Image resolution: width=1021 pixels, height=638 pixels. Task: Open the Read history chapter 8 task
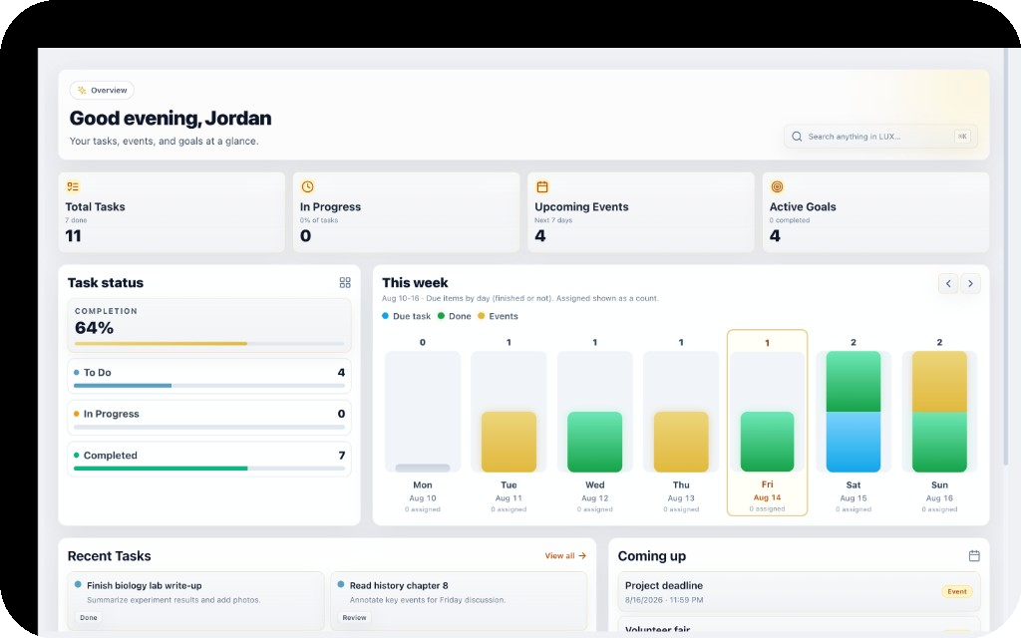pos(459,601)
